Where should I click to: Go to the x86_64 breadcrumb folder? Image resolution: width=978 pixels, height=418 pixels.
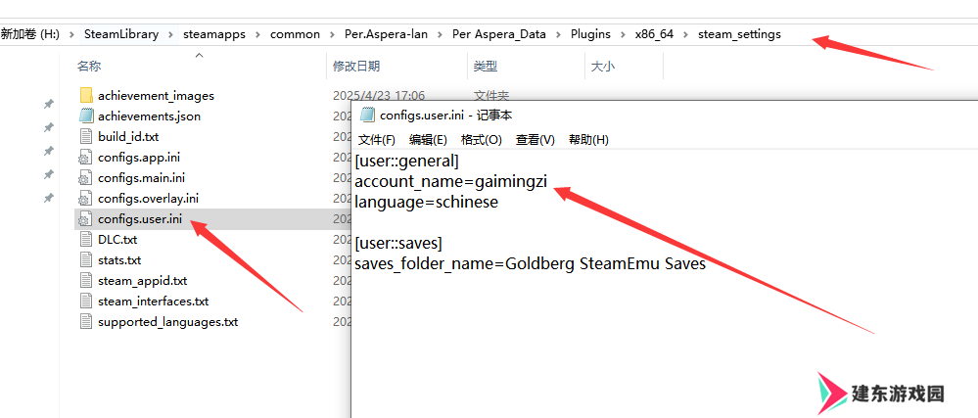pos(654,34)
